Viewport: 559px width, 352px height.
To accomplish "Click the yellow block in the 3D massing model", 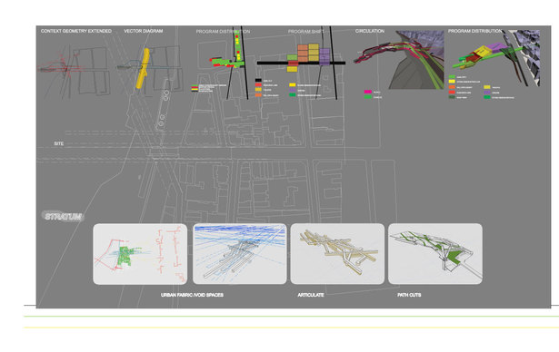I will 483,51.
